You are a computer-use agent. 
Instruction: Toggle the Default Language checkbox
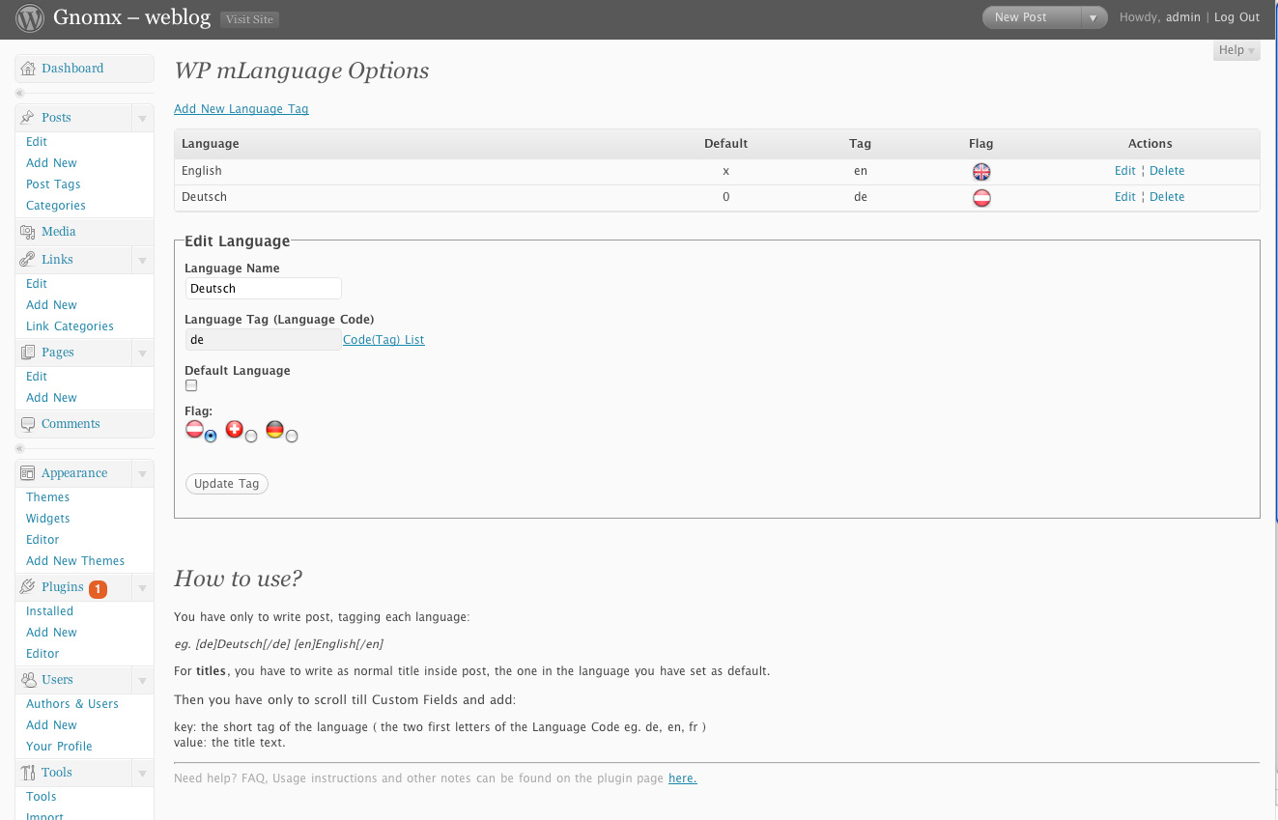(191, 385)
